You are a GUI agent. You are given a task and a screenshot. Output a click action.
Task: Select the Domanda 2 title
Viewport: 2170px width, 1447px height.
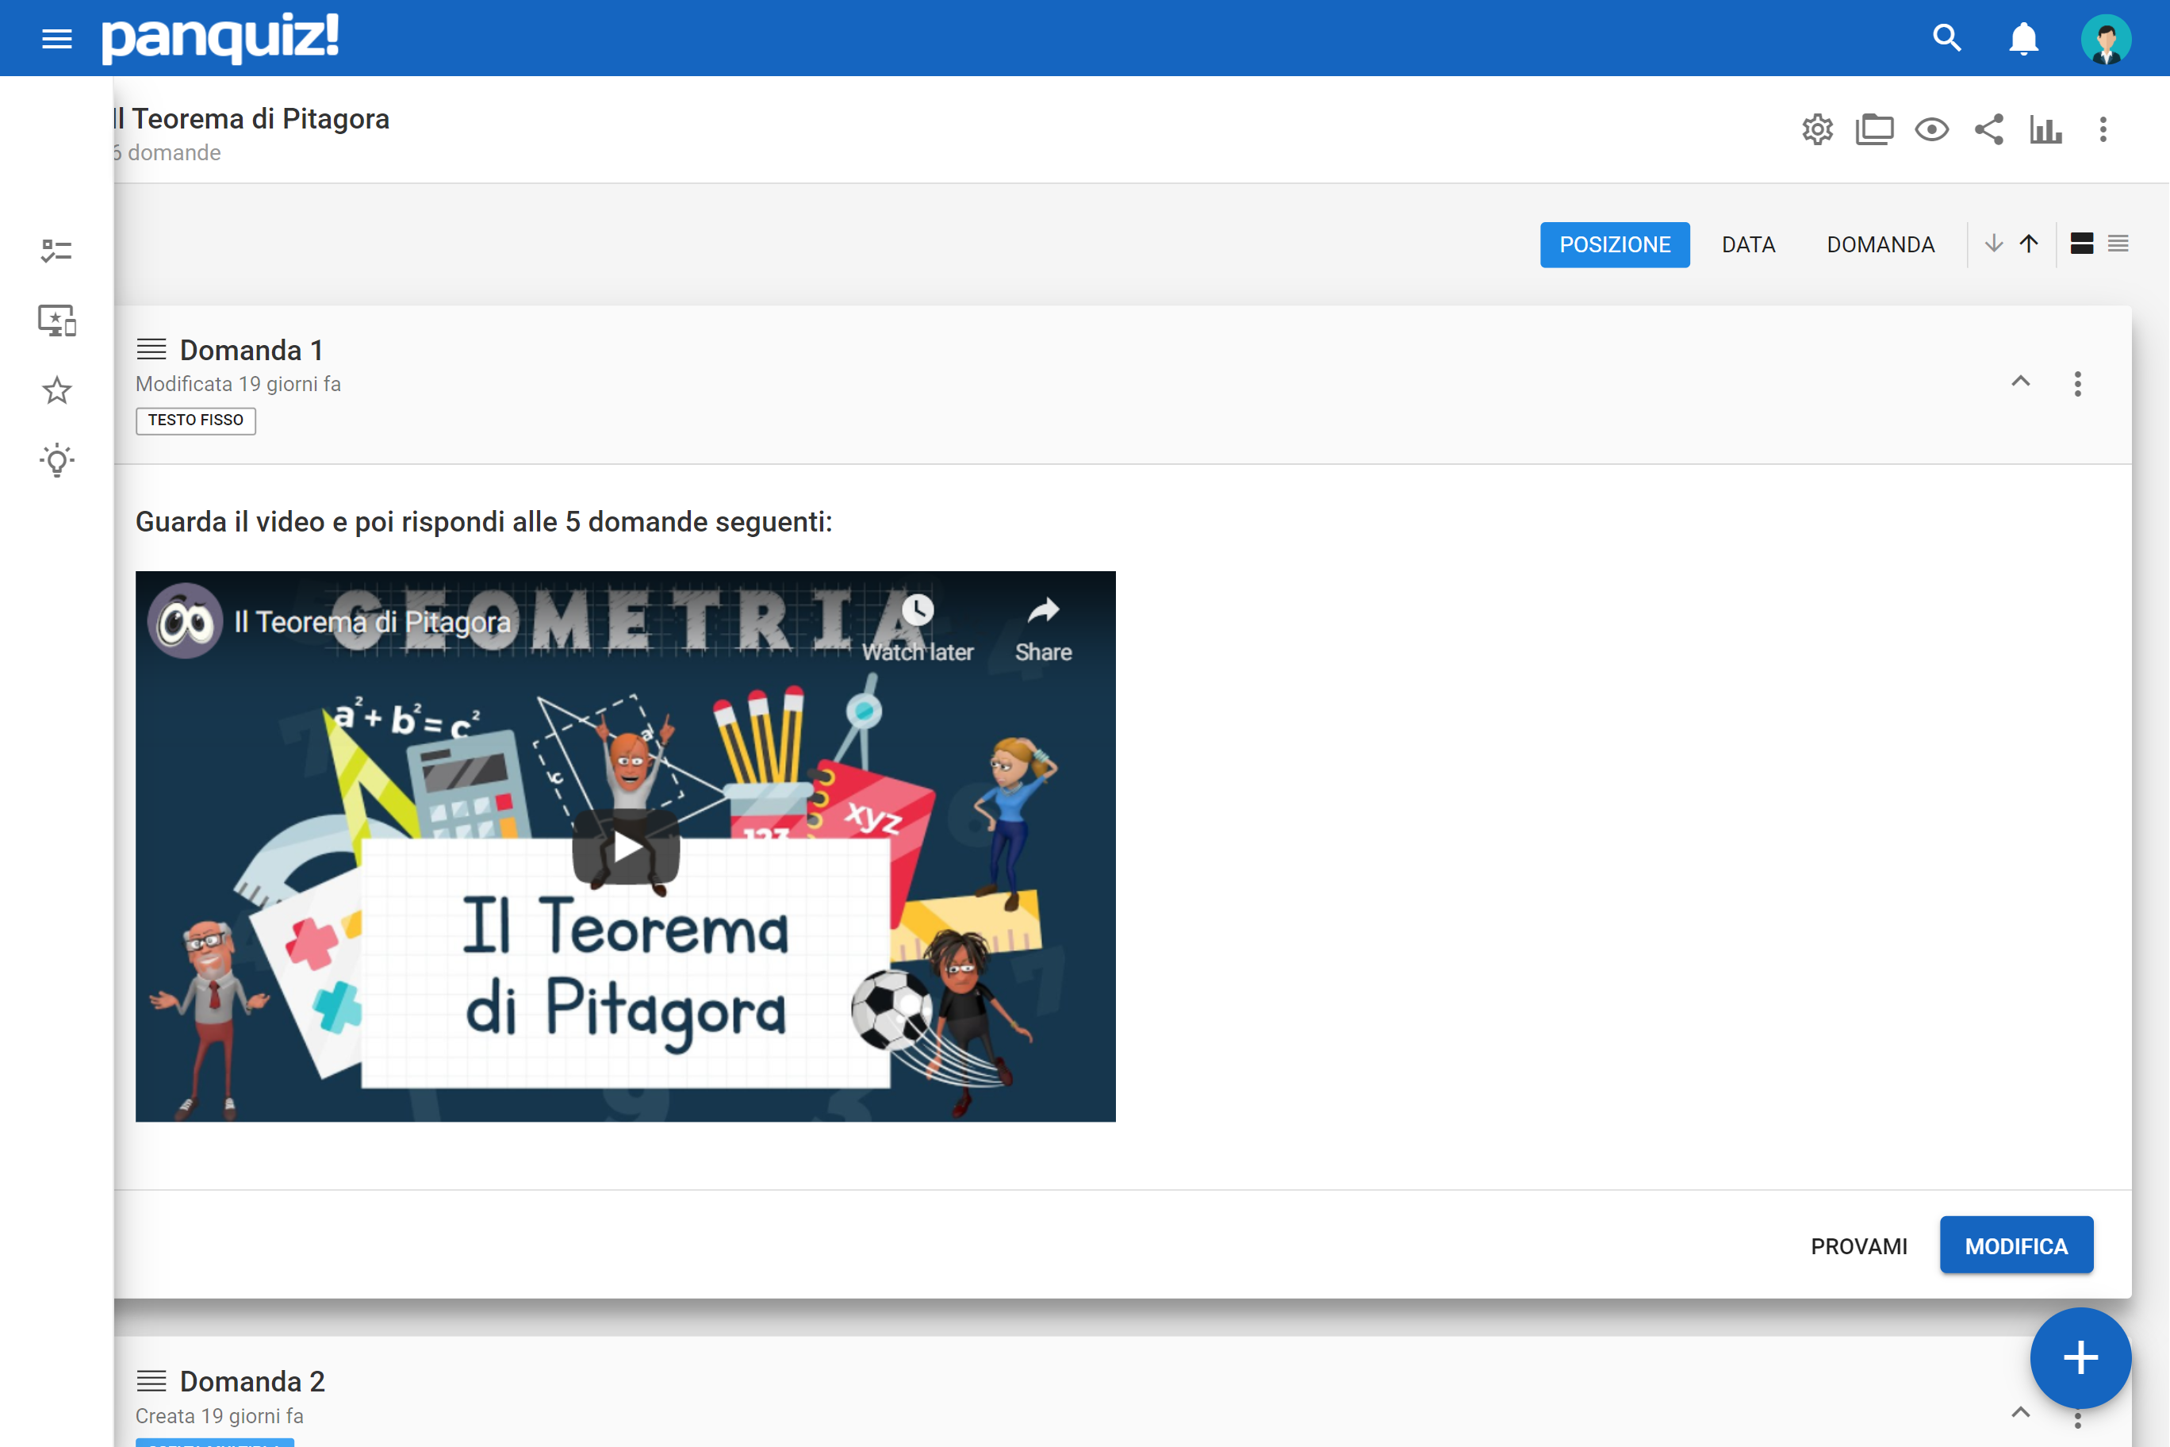coord(253,1381)
